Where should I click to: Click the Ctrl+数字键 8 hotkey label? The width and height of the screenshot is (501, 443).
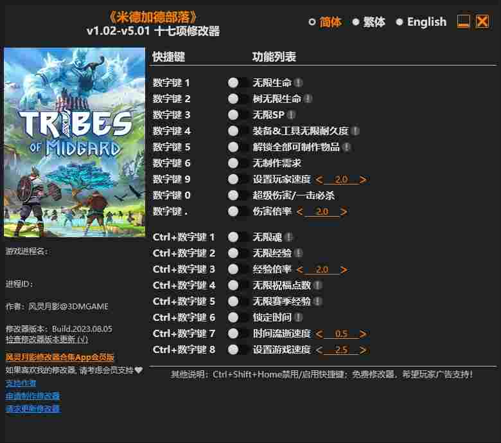184,350
